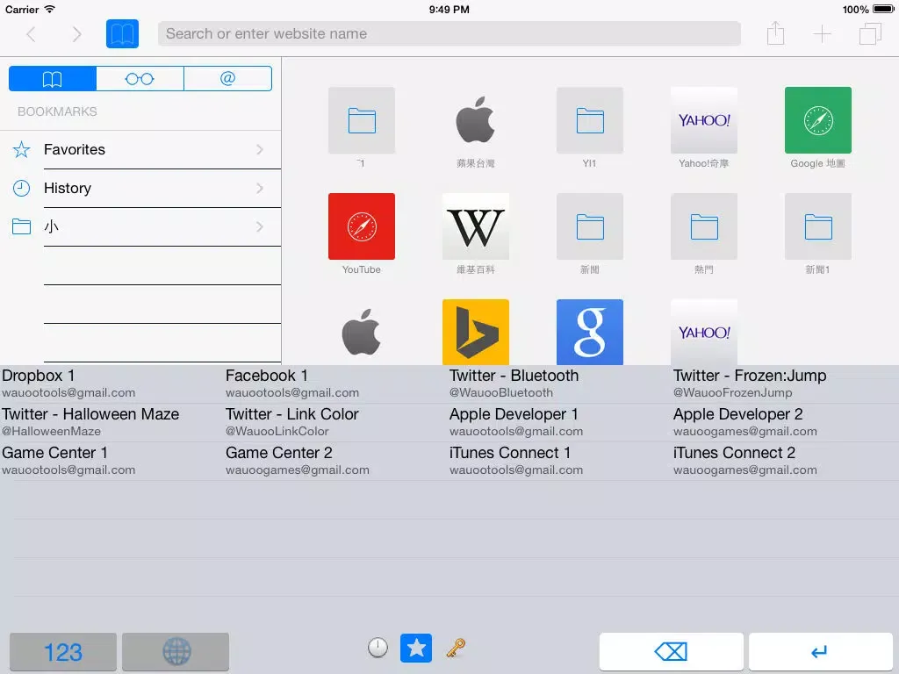This screenshot has height=674, width=899.
Task: Tap the Safari forward arrow
Action: [x=77, y=34]
